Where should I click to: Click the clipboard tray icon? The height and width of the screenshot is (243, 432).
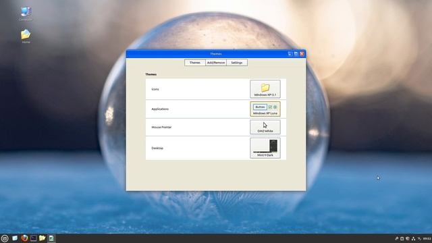pyautogui.click(x=402, y=238)
